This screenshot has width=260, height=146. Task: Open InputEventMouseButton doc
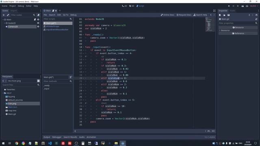coord(57,30)
